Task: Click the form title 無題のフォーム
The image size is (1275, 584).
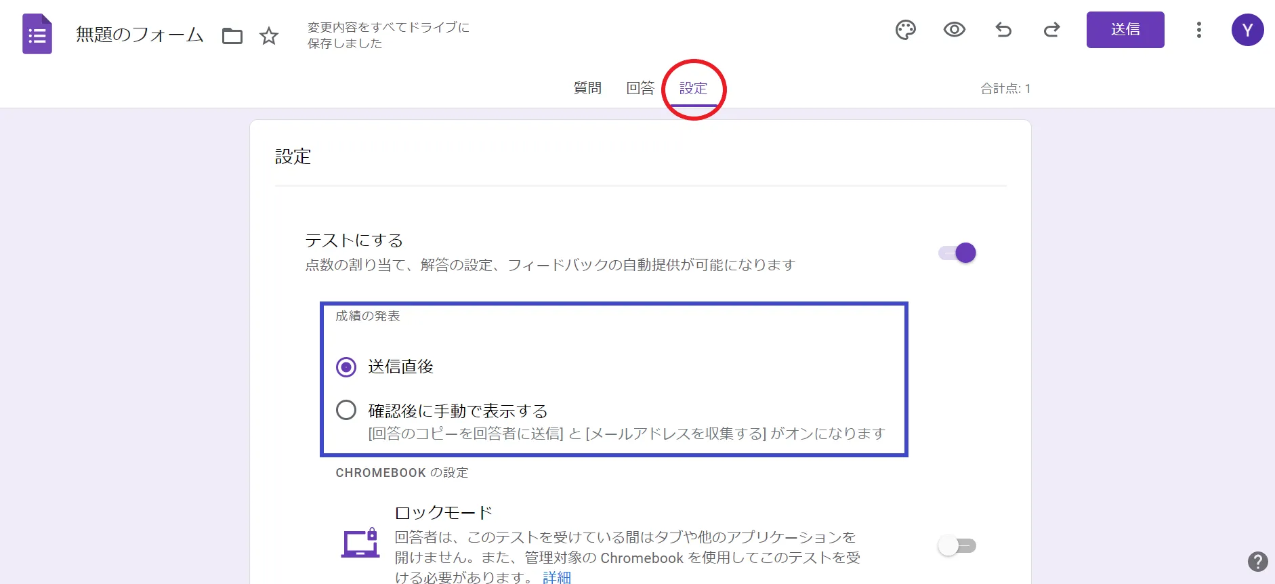Action: [140, 35]
